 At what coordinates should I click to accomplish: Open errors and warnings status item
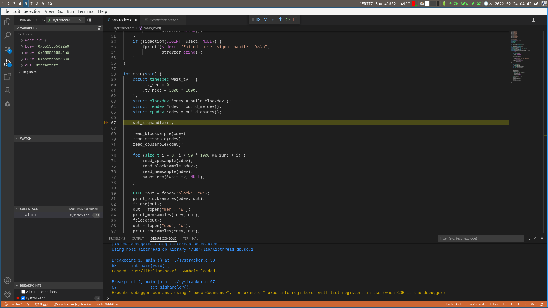coord(42,304)
